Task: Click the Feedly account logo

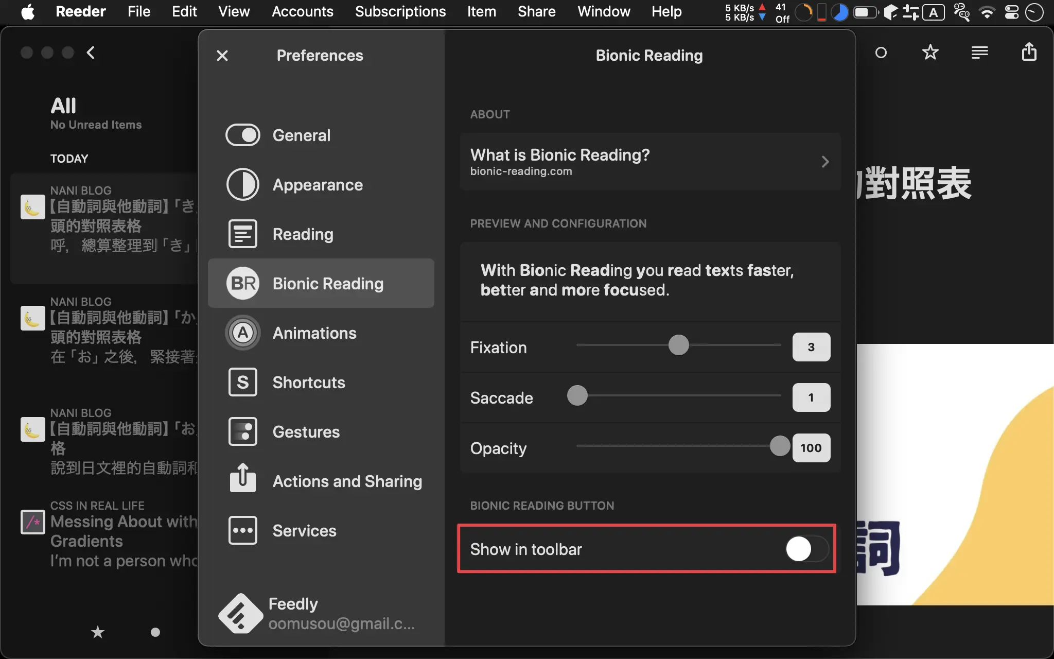Action: coord(240,613)
